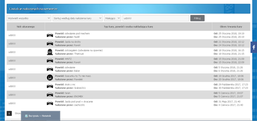Image resolution: width=257 pixels, height=121 pixels.
Task: Click 'Typ kary, powód i osoba nakładająca karę' header
Action: pyautogui.click(x=128, y=26)
